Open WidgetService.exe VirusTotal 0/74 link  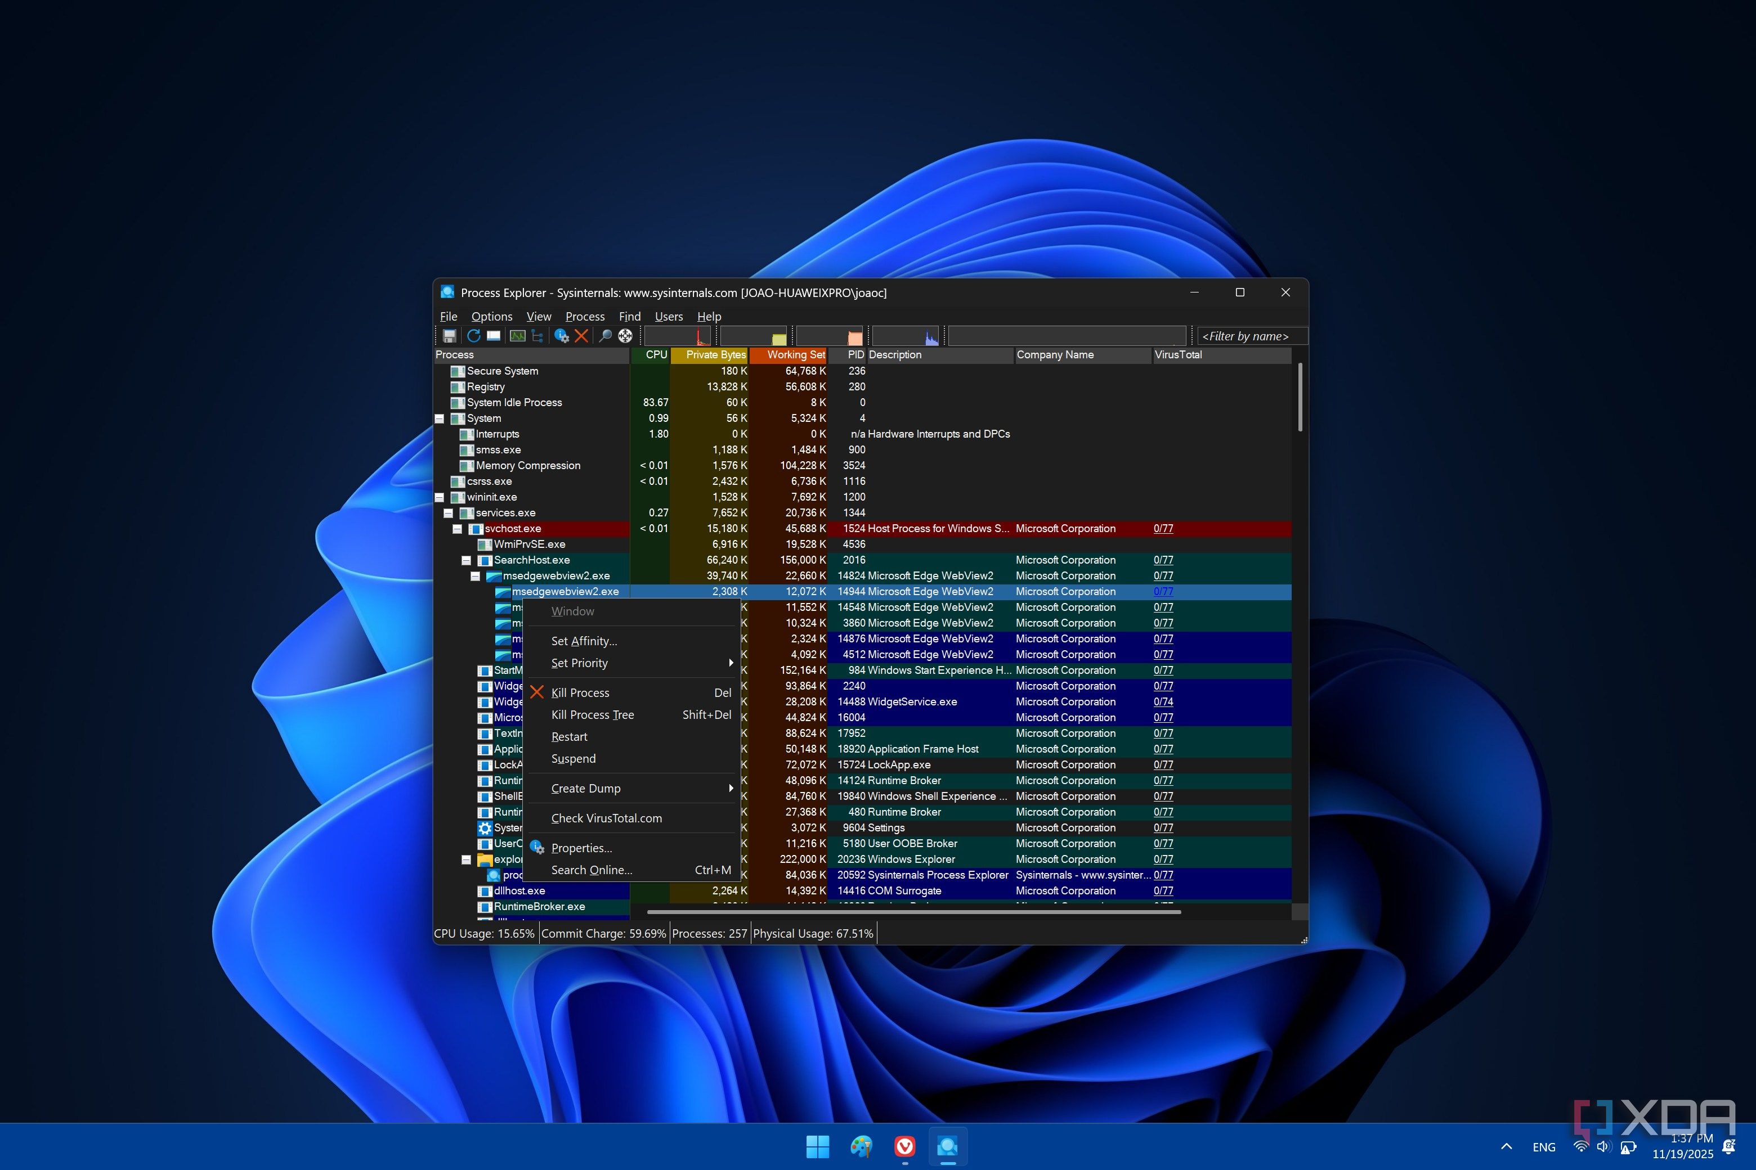point(1162,702)
